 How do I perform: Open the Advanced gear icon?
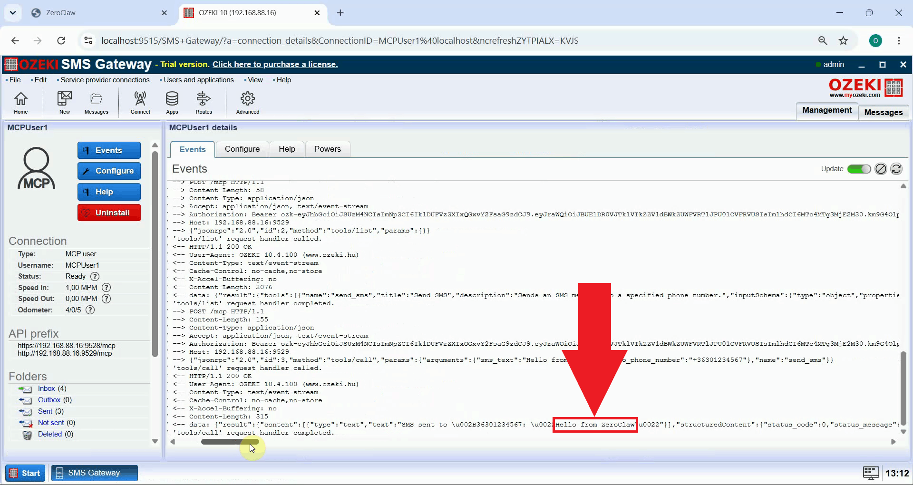tap(248, 102)
